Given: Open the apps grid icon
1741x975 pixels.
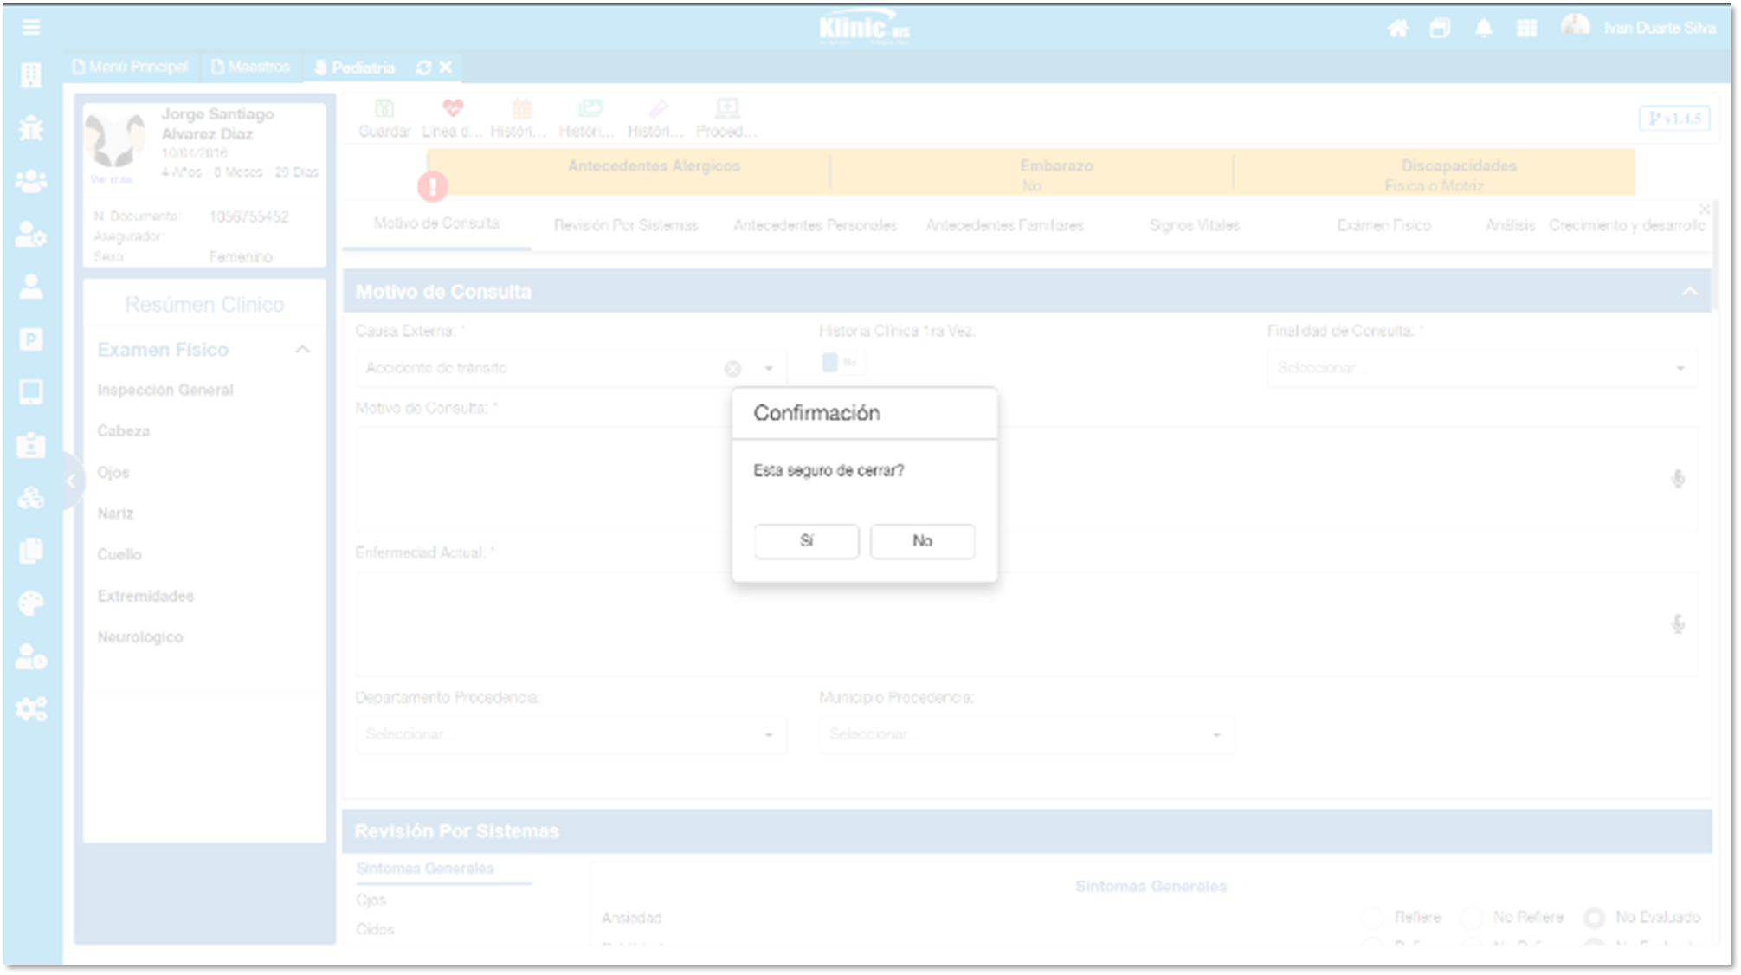Looking at the screenshot, I should click(1526, 29).
